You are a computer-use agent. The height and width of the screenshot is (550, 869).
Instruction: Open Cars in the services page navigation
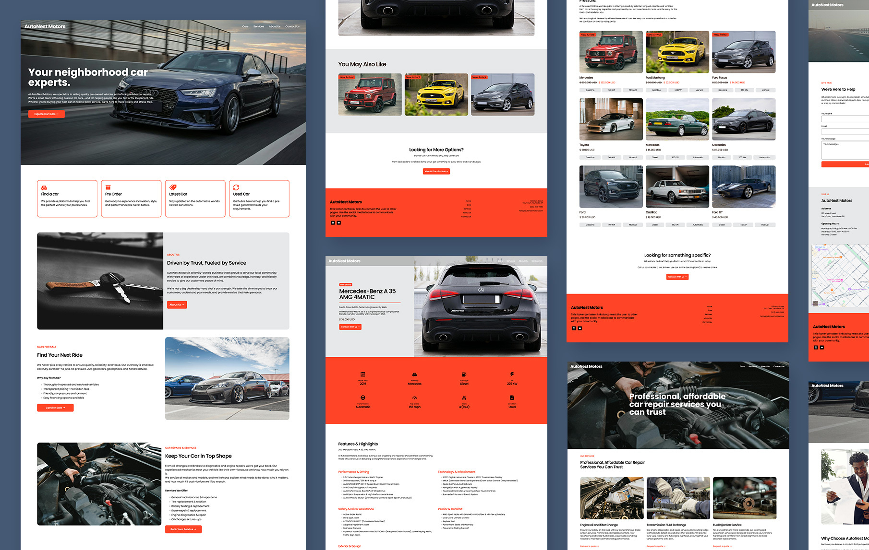click(742, 366)
